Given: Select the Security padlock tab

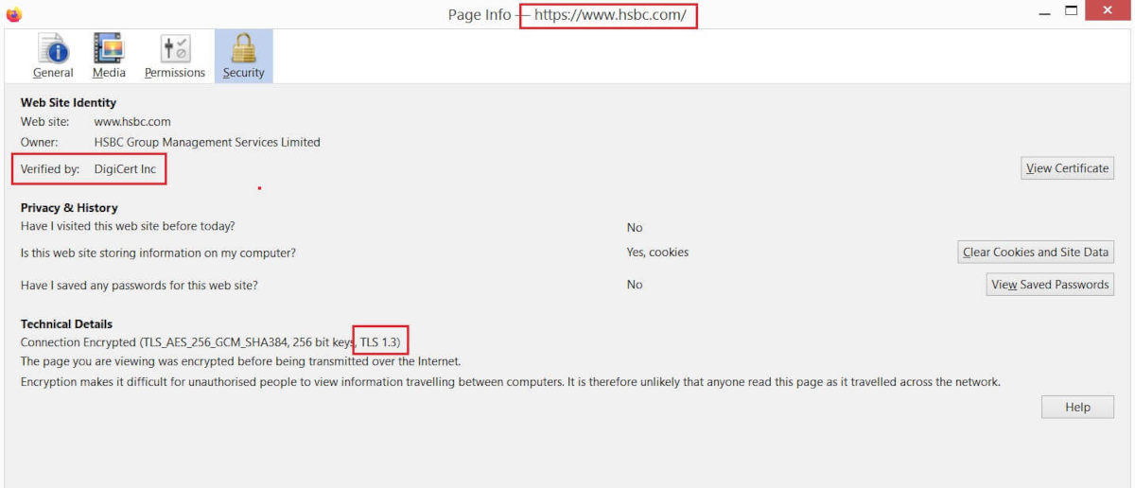Looking at the screenshot, I should coord(244,56).
